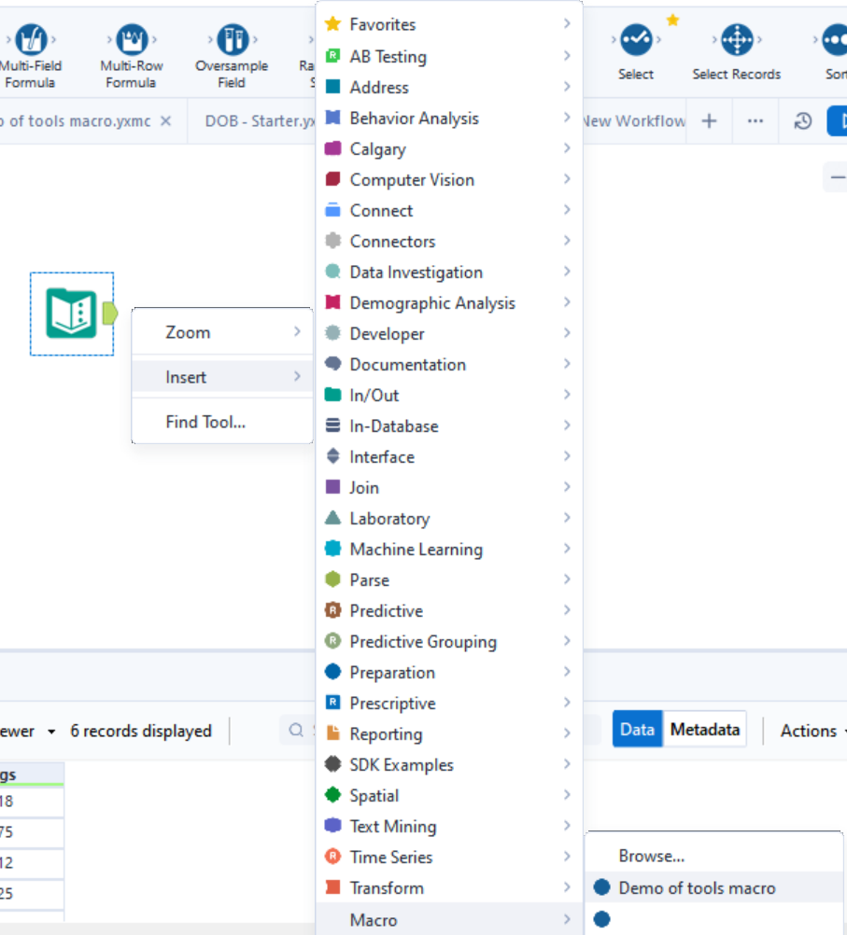Select the book macro tool on canvas
This screenshot has width=847, height=935.
coord(71,313)
